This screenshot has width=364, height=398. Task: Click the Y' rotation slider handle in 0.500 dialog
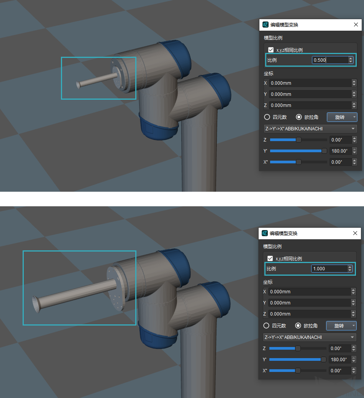pyautogui.click(x=324, y=151)
